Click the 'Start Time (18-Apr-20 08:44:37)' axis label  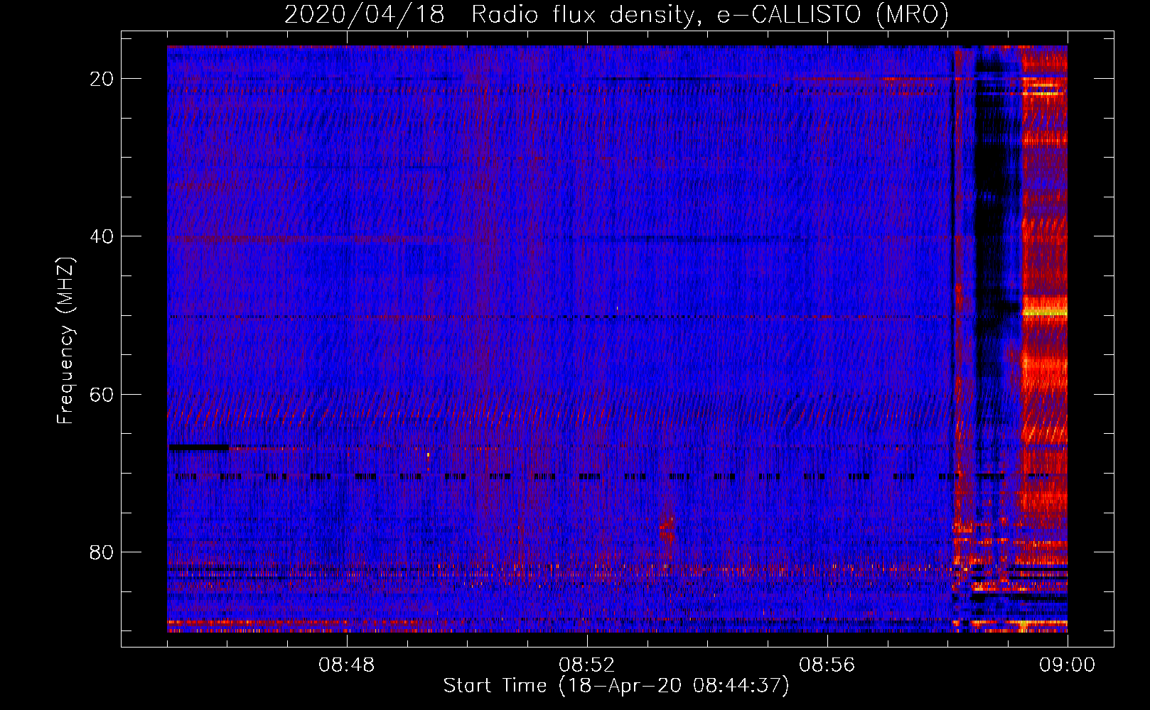click(x=616, y=686)
